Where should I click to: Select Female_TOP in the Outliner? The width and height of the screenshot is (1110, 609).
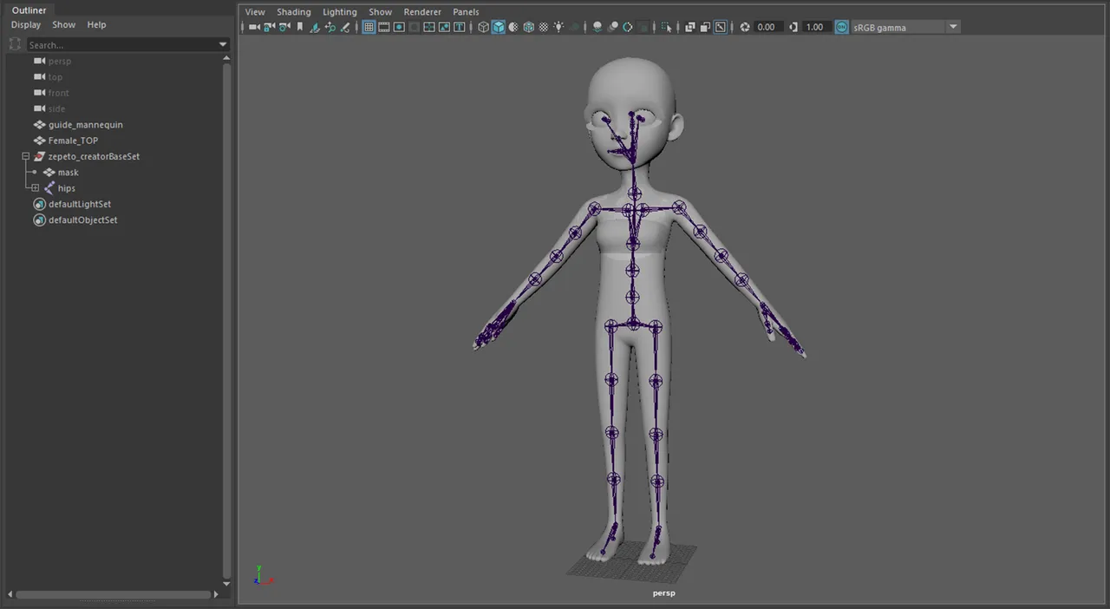[x=73, y=141]
